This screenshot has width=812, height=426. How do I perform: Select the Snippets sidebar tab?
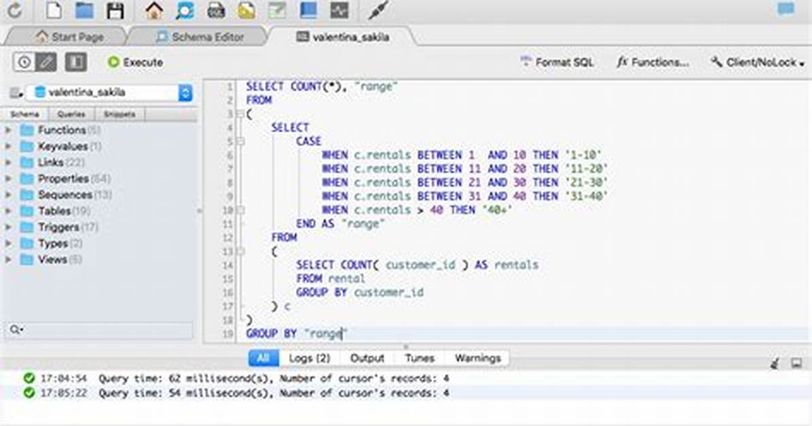tap(119, 114)
